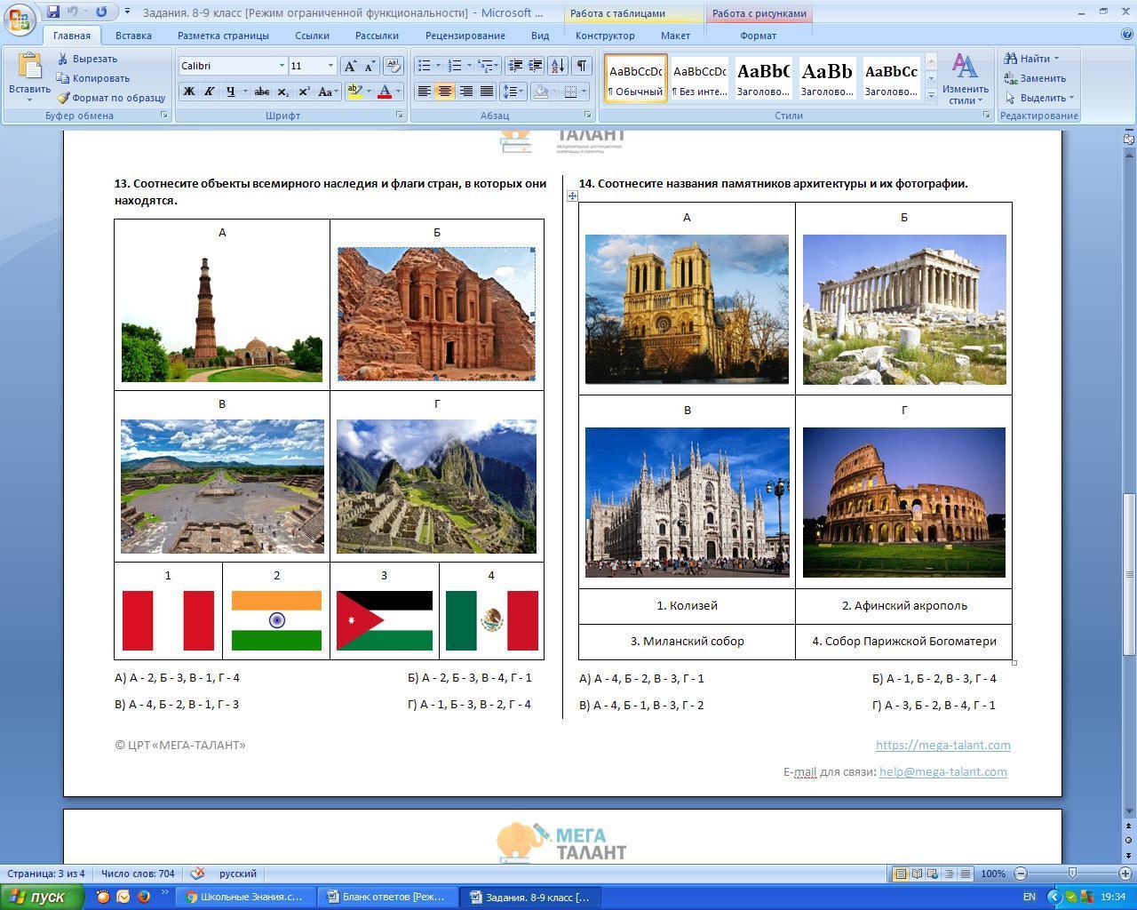The height and width of the screenshot is (910, 1137).
Task: Click the Save floppy disk icon
Action: [x=53, y=12]
